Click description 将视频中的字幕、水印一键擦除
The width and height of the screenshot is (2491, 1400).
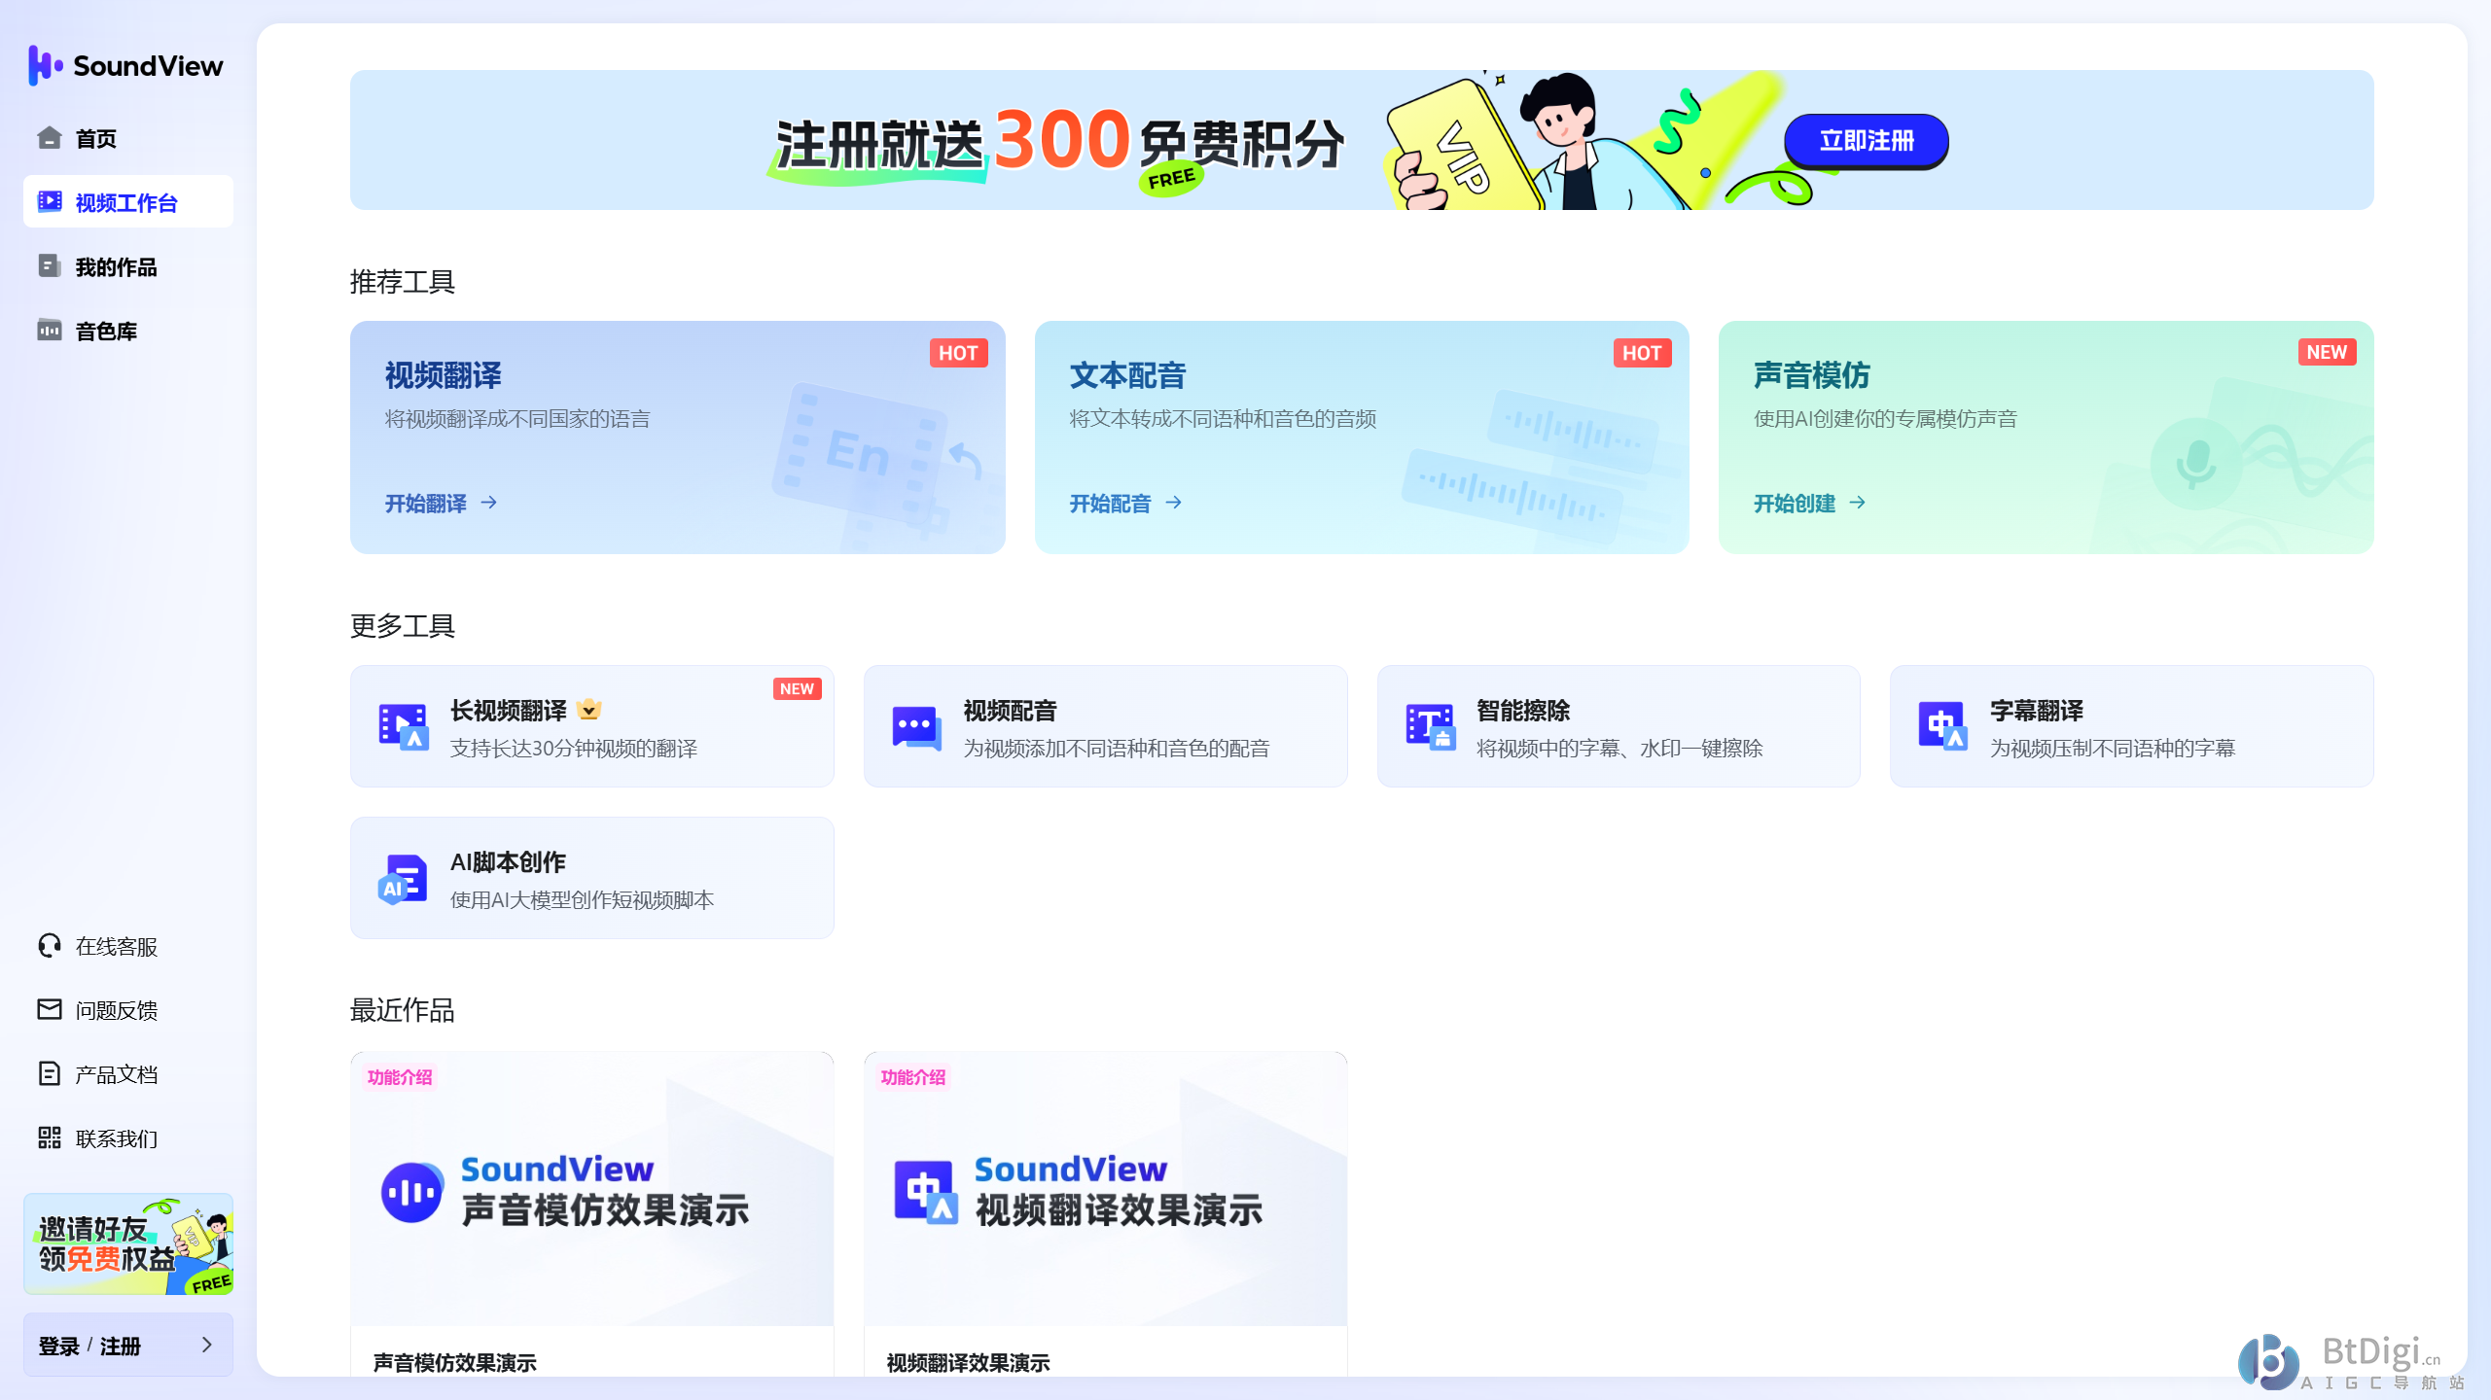pos(1619,749)
